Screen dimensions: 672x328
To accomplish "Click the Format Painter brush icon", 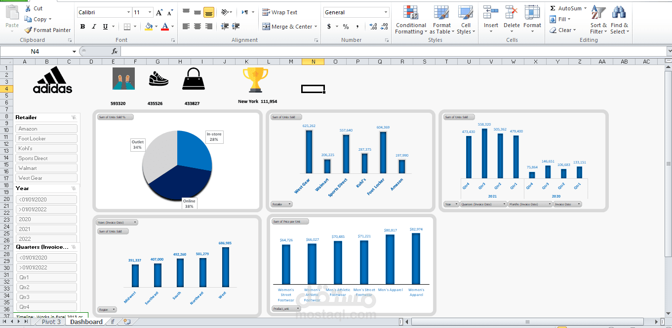I will point(28,30).
